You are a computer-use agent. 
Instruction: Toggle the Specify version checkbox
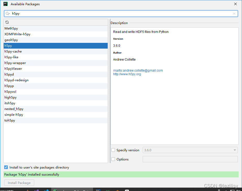coord(113,150)
